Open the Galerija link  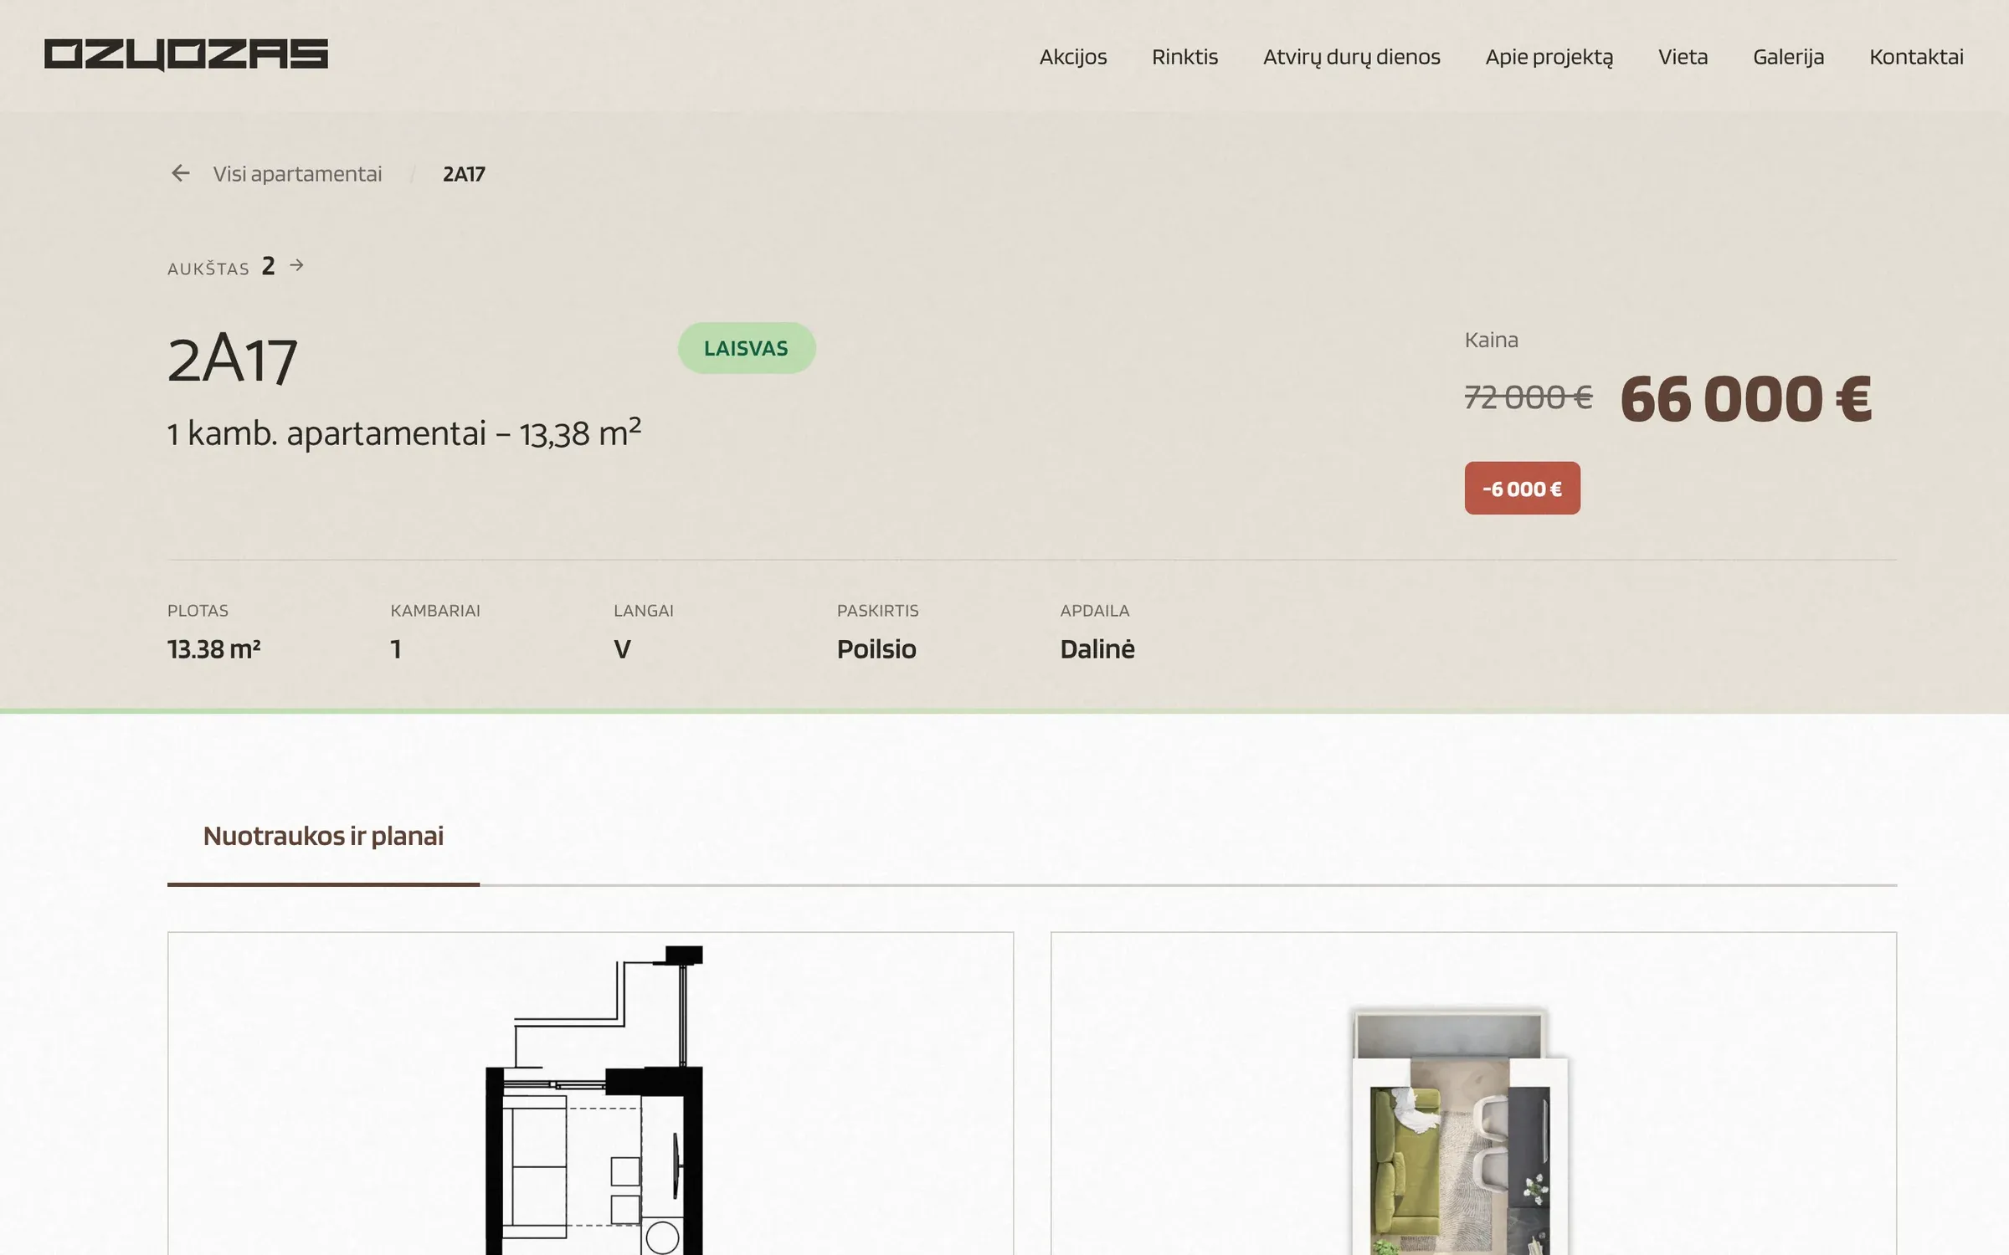pyautogui.click(x=1788, y=57)
